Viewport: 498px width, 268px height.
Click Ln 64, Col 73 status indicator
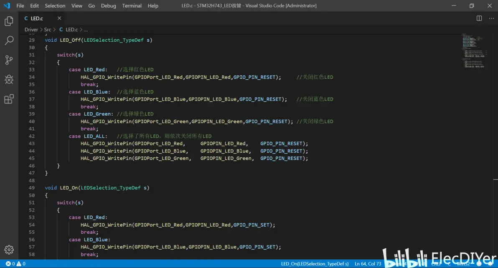tap(368, 264)
